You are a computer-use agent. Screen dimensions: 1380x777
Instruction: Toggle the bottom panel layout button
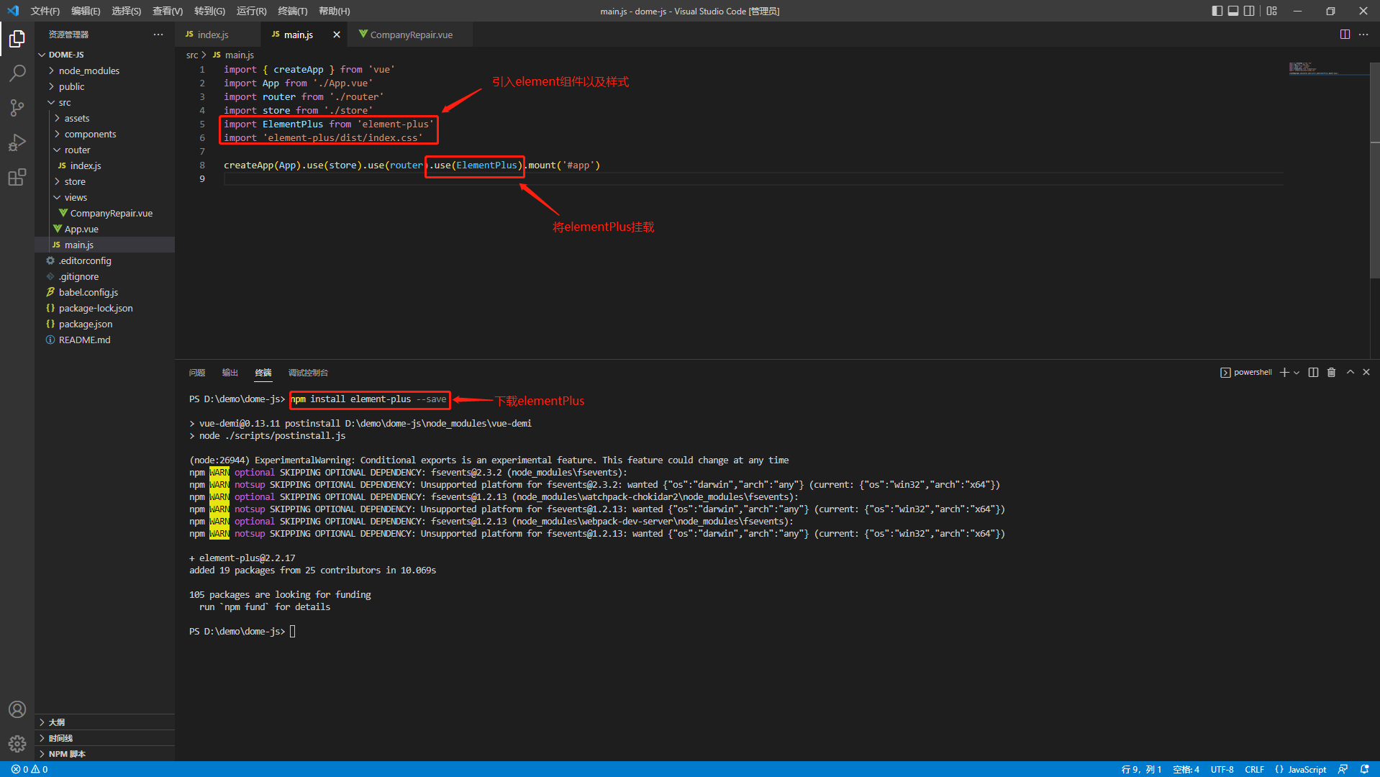[x=1233, y=11]
